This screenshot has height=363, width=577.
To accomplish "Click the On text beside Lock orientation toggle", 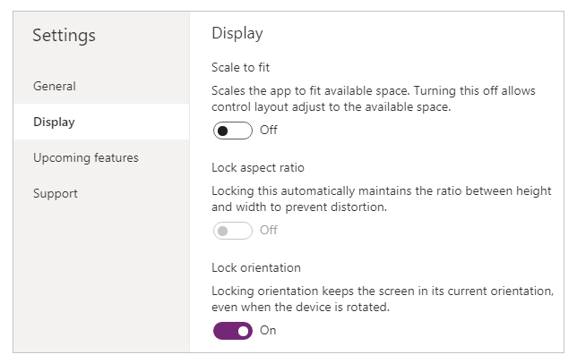I will pyautogui.click(x=268, y=331).
